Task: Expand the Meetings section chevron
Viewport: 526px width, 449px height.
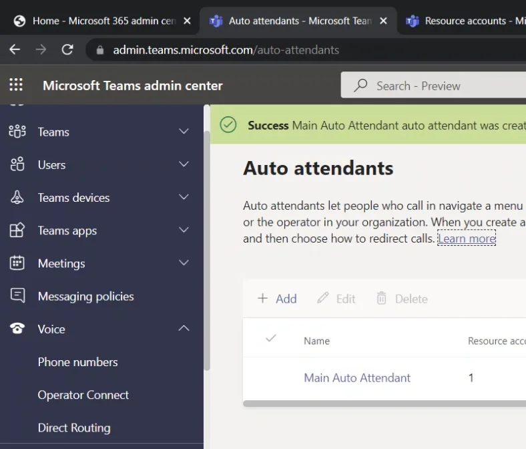Action: [x=184, y=263]
